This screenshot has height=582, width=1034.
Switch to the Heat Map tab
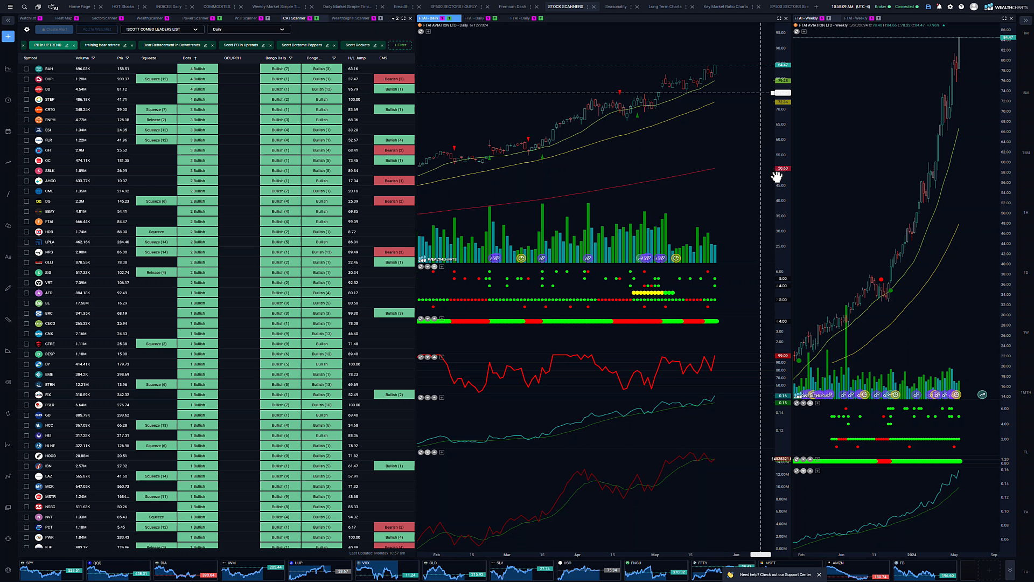[64, 18]
